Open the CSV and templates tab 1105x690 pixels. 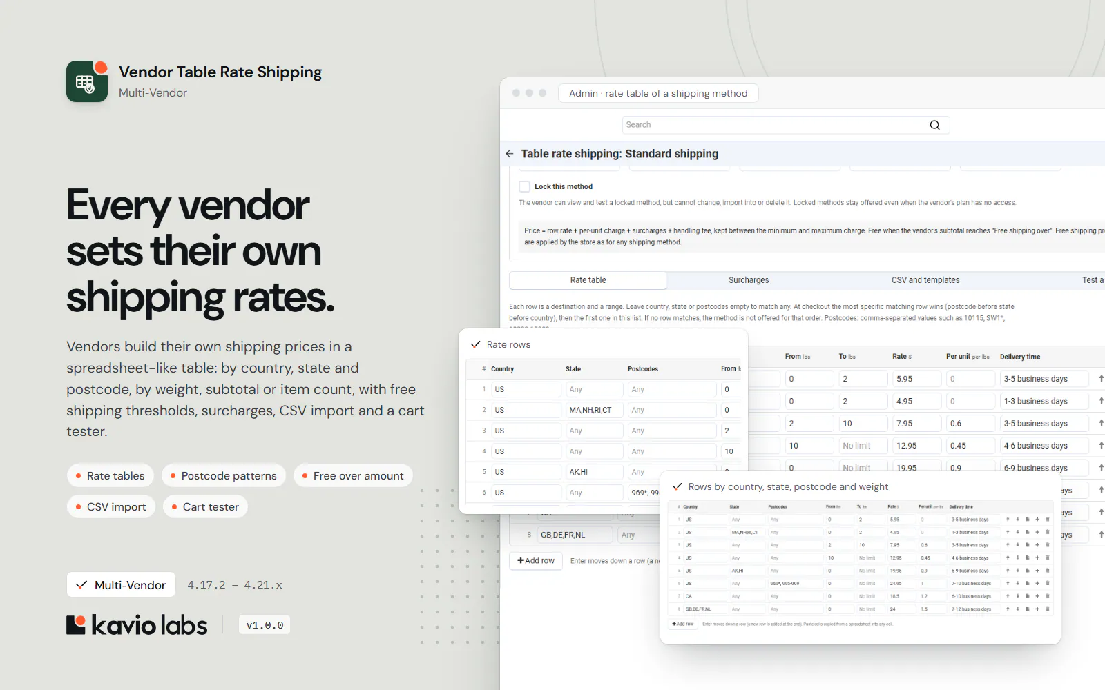pyautogui.click(x=925, y=280)
